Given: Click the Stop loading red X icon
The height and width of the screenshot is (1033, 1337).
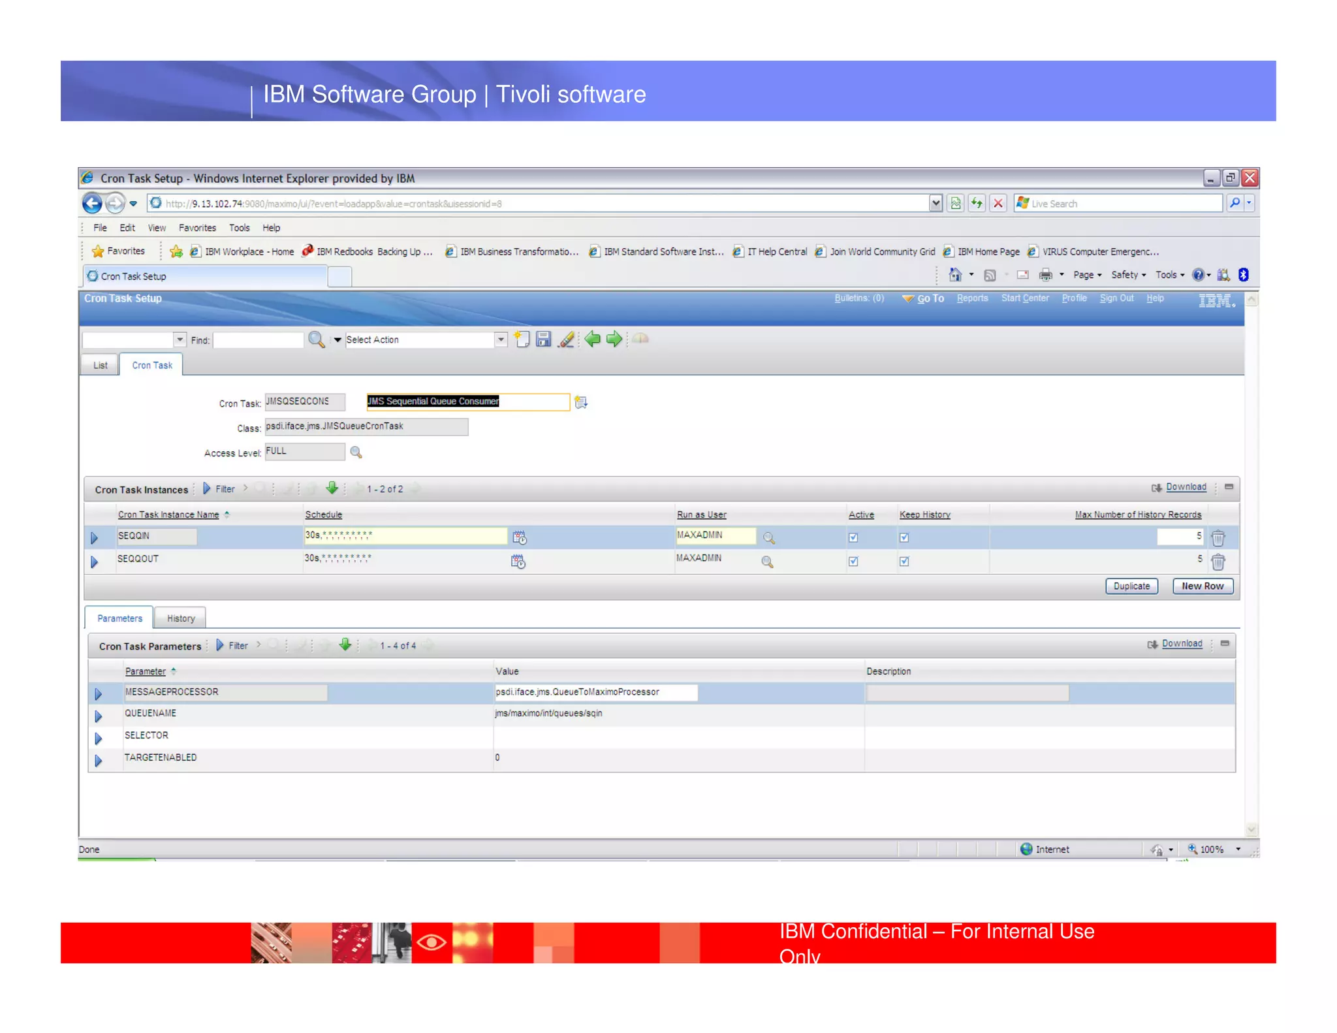Looking at the screenshot, I should pyautogui.click(x=998, y=203).
